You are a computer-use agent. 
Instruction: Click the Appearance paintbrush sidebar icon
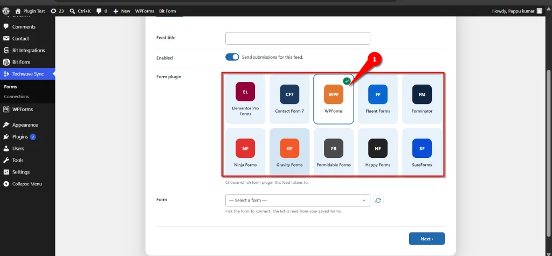tap(6, 124)
